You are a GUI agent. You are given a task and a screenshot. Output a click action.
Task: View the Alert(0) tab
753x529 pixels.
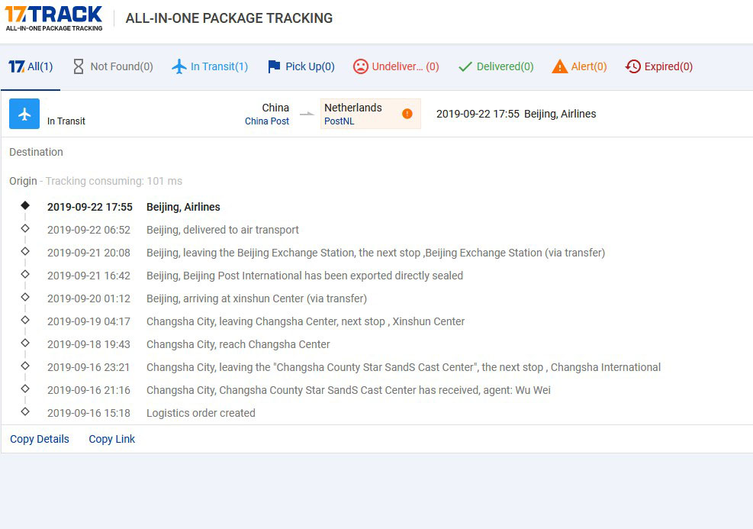580,66
